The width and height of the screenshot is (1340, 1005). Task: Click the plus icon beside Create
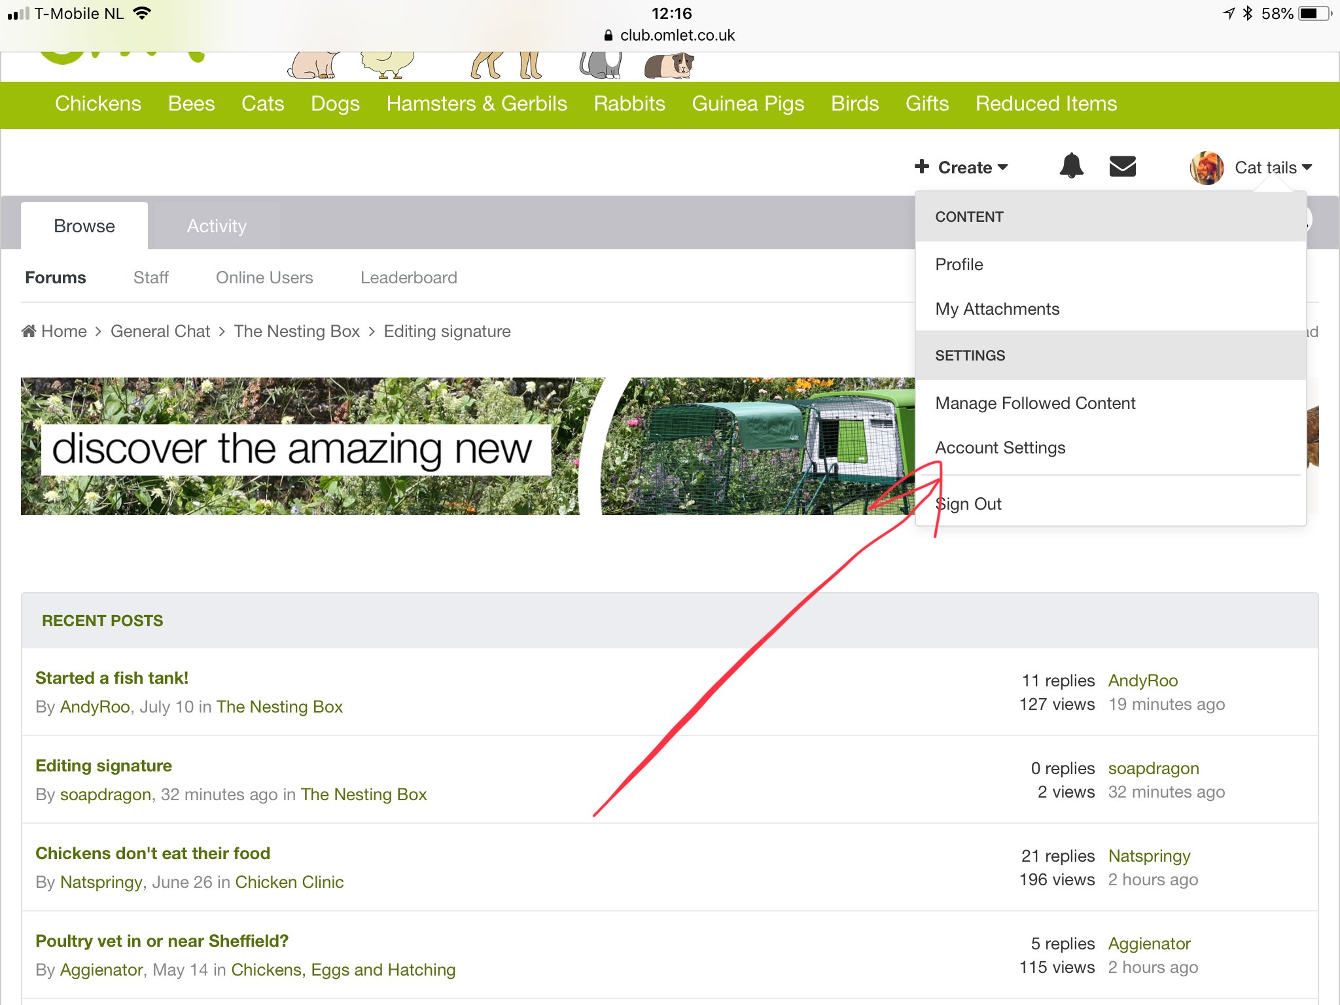tap(921, 166)
